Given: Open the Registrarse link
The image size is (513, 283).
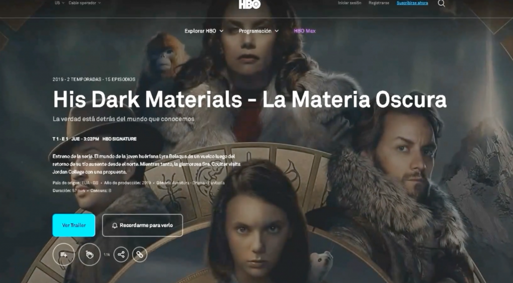Looking at the screenshot, I should pyautogui.click(x=379, y=3).
